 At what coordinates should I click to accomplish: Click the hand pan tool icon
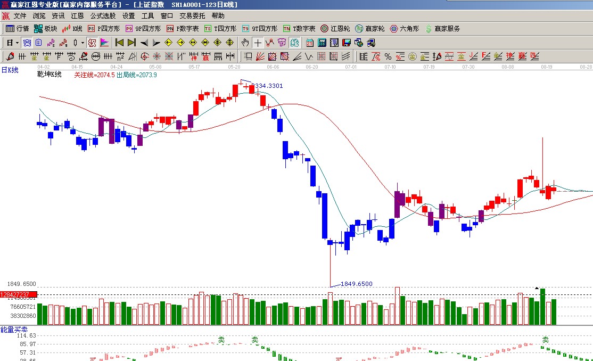(245, 43)
